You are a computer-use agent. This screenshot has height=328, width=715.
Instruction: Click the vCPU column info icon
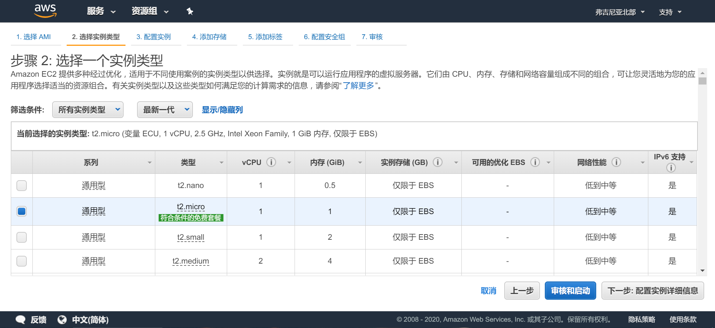click(271, 162)
